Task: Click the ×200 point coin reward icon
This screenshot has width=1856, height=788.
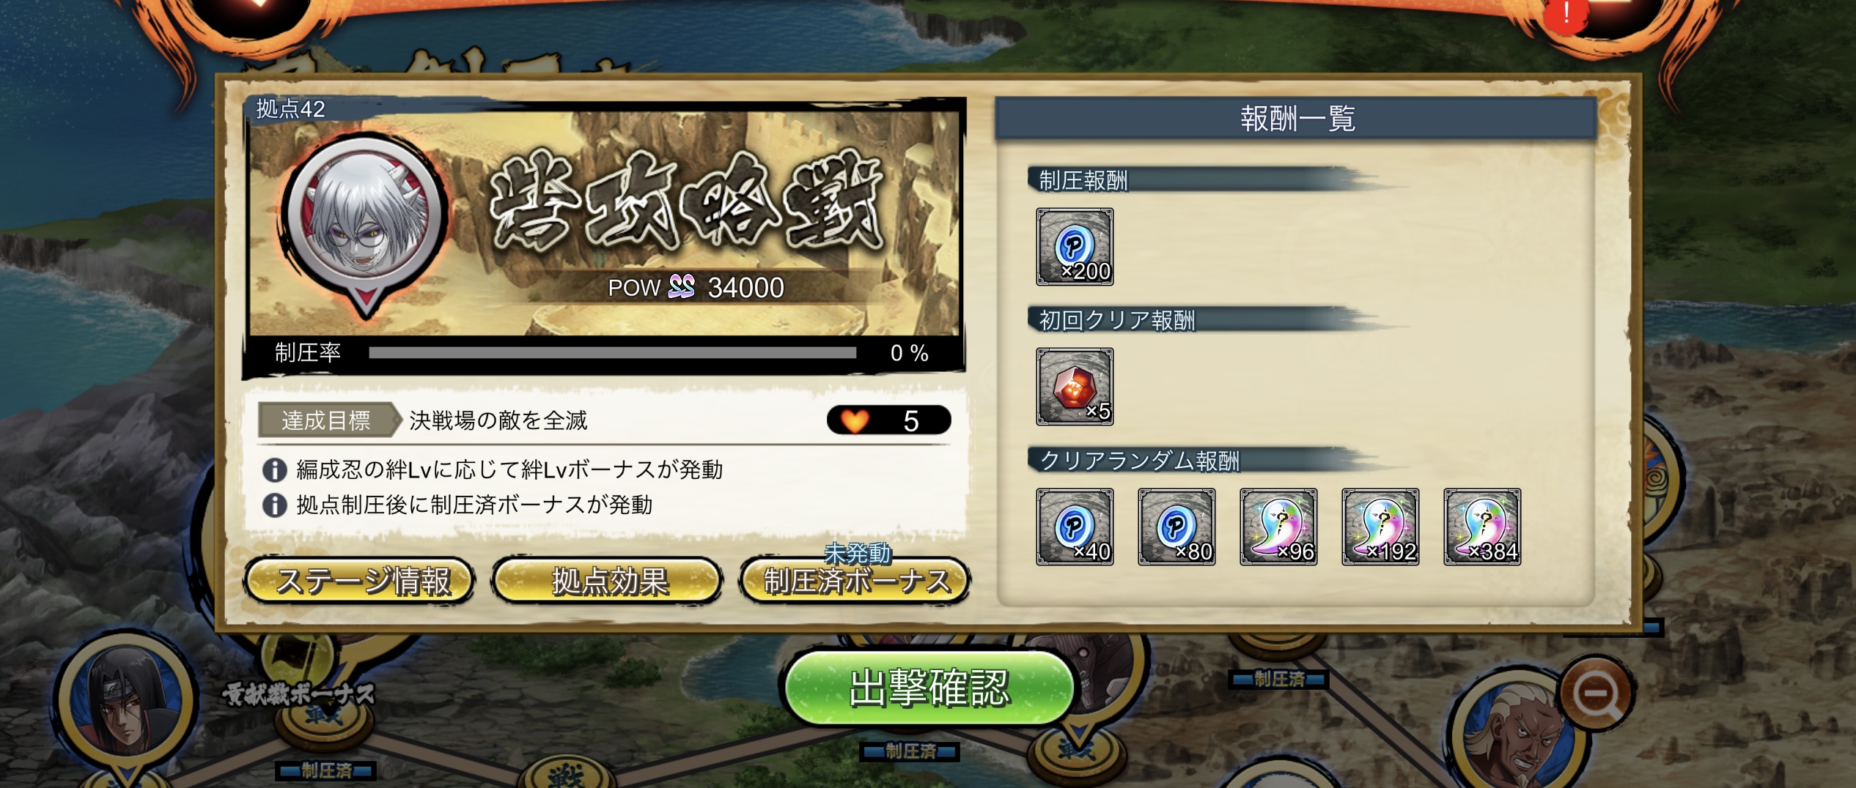Action: click(x=1074, y=247)
